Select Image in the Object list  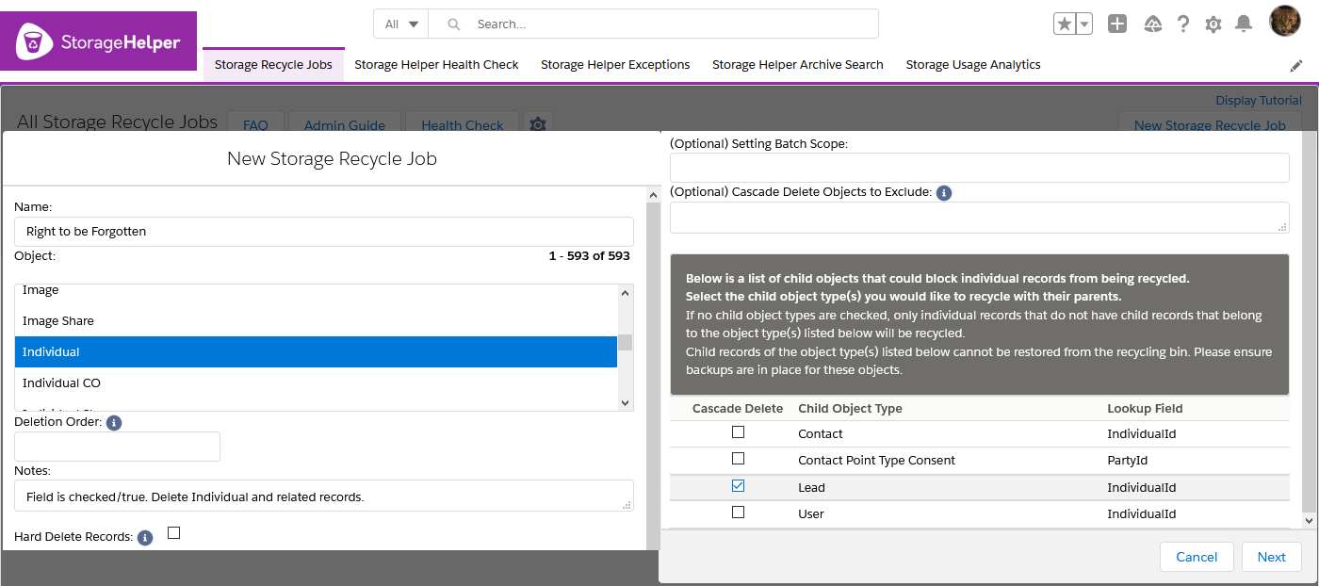(x=317, y=291)
